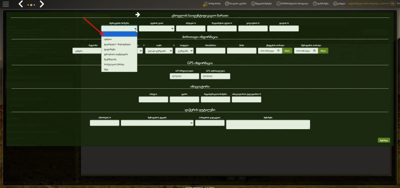
Task: Choose the last 'other' dropdown option
Action: pyautogui.click(x=119, y=69)
